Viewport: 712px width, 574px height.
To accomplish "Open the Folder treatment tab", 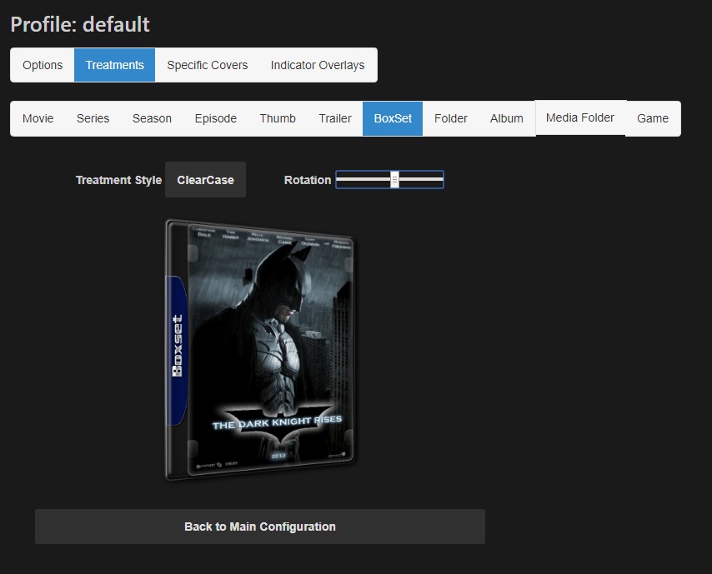I will (451, 118).
